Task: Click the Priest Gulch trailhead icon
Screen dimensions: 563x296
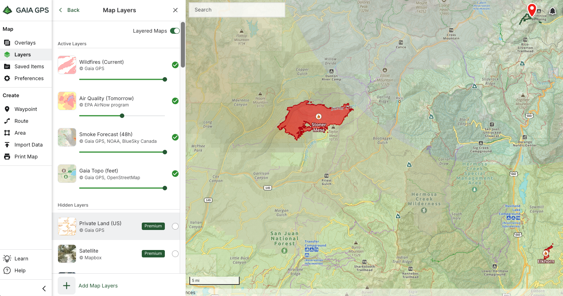Action: tap(326, 176)
